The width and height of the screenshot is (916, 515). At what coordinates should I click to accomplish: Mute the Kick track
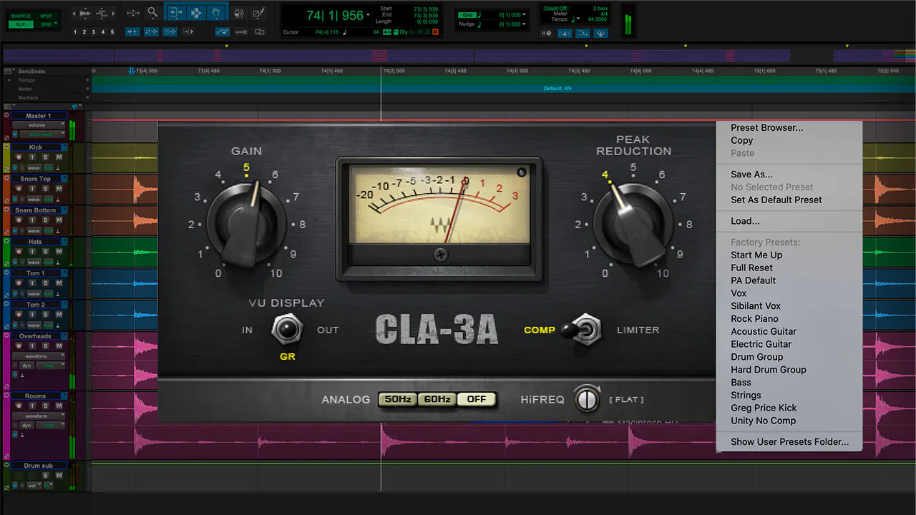(59, 157)
